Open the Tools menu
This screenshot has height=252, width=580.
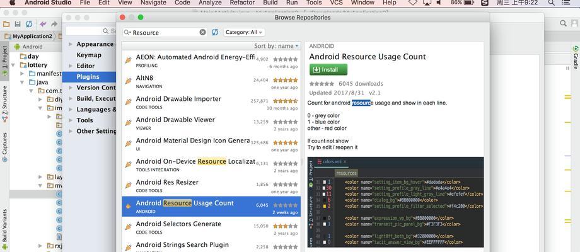(314, 3)
